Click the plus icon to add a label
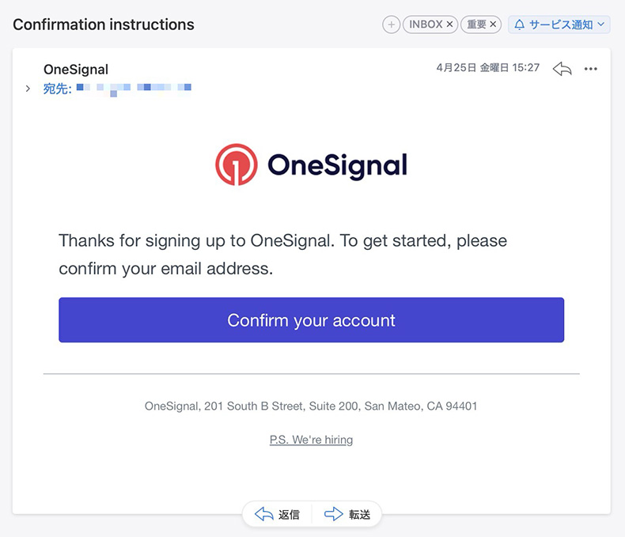625x537 pixels. [391, 25]
